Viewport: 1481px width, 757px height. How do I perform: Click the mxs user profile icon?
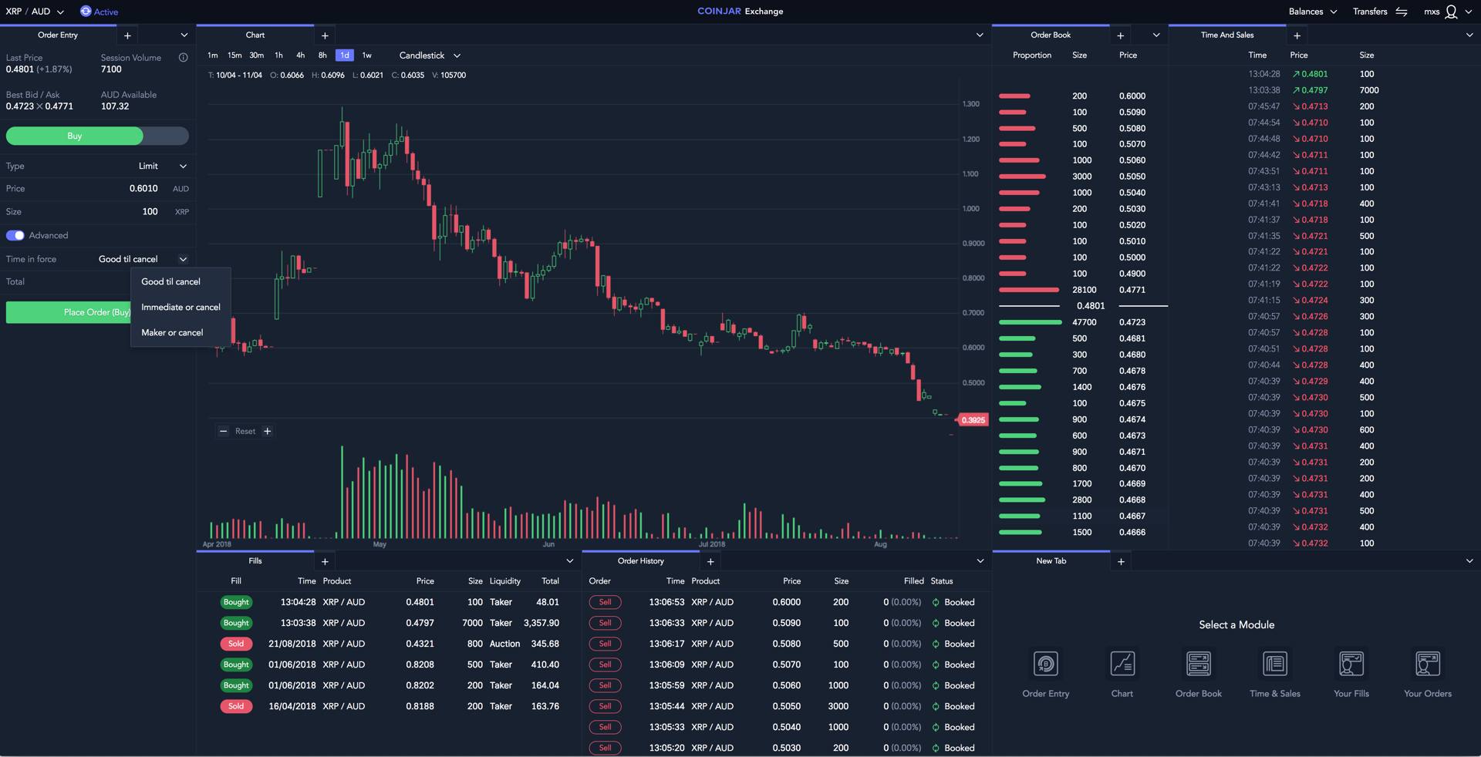[x=1451, y=12]
